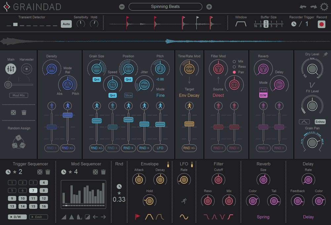Redo with the forward arrow
The height and width of the screenshot is (225, 331).
(313, 7)
